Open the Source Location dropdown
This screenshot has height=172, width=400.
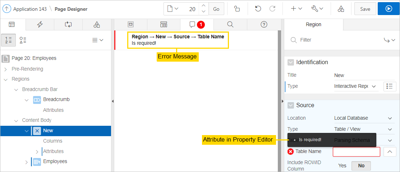click(363, 118)
